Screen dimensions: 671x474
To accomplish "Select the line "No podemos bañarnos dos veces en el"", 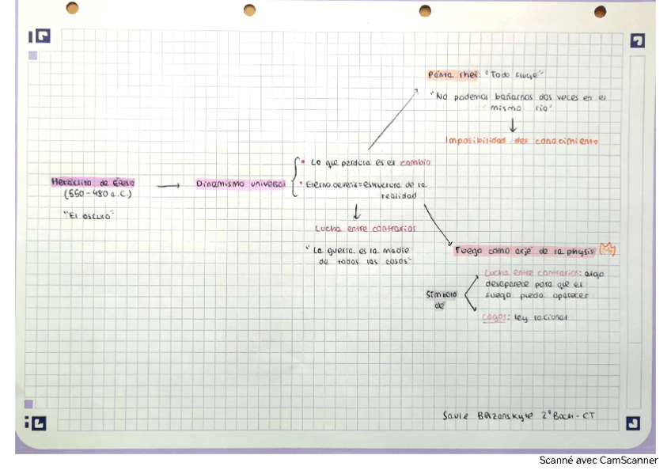I will (518, 97).
